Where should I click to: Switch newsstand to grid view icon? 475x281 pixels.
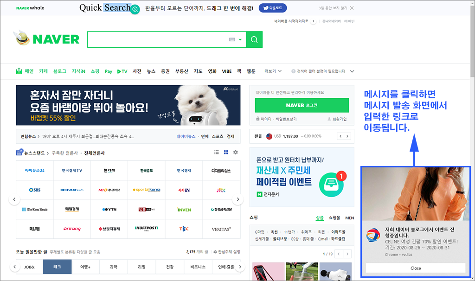pyautogui.click(x=226, y=152)
